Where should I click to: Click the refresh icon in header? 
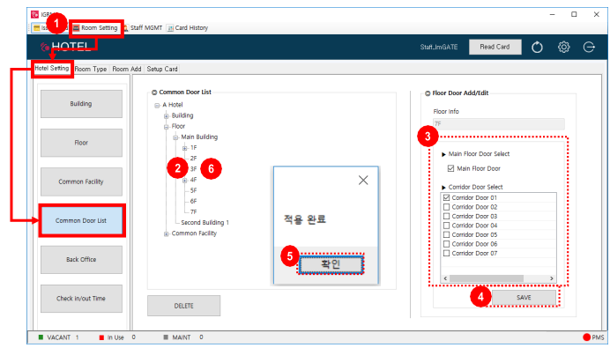coord(537,48)
